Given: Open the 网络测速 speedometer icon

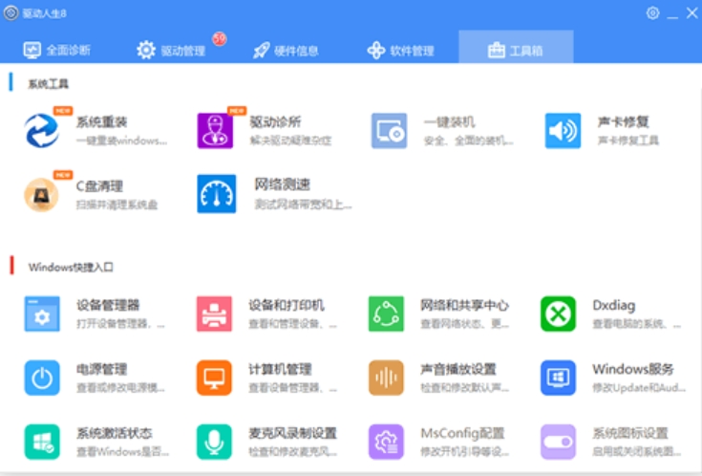Looking at the screenshot, I should point(216,194).
